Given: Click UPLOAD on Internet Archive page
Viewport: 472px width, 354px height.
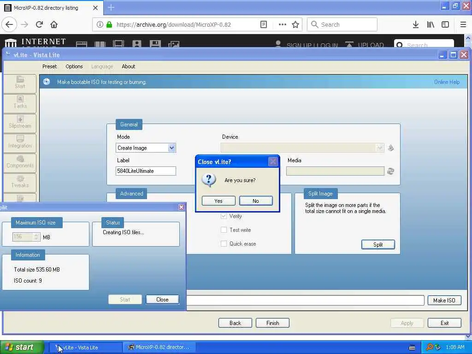Looking at the screenshot, I should pos(365,45).
